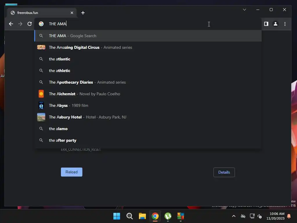Reload the page with the toolbar refresh icon

30,24
